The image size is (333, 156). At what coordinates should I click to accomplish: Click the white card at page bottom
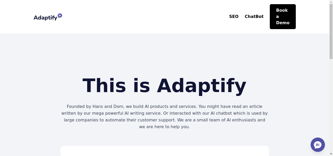click(164, 151)
